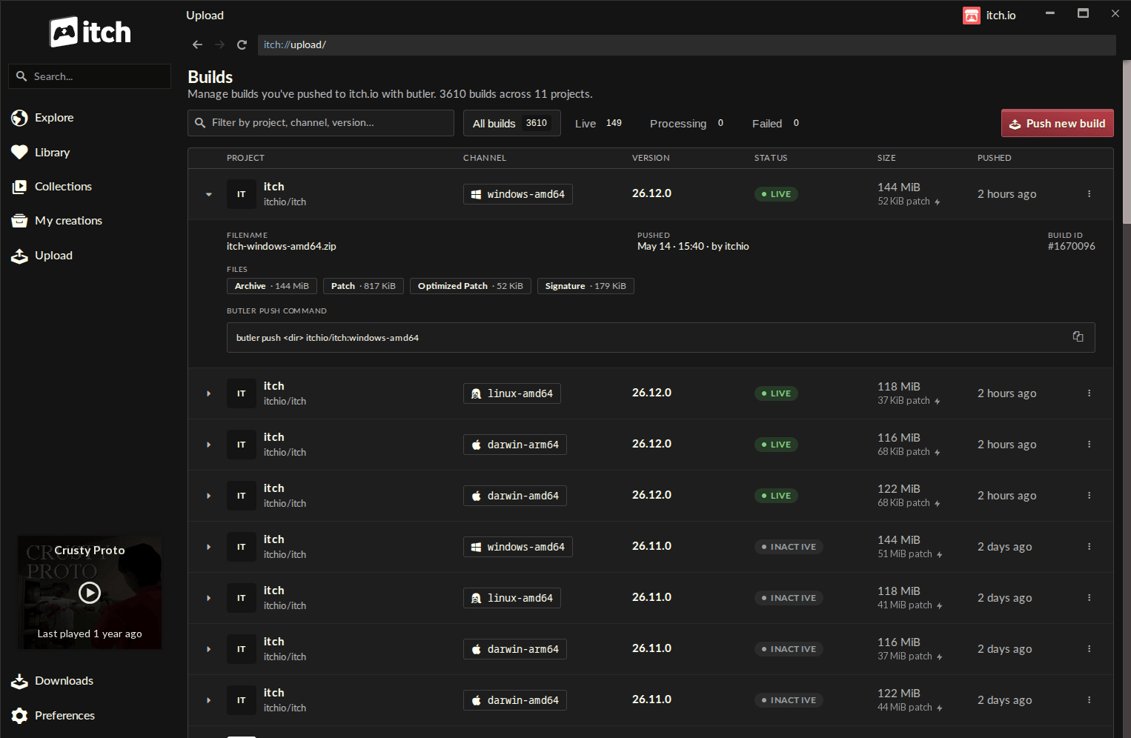Select the All builds 3610 tab

click(511, 123)
